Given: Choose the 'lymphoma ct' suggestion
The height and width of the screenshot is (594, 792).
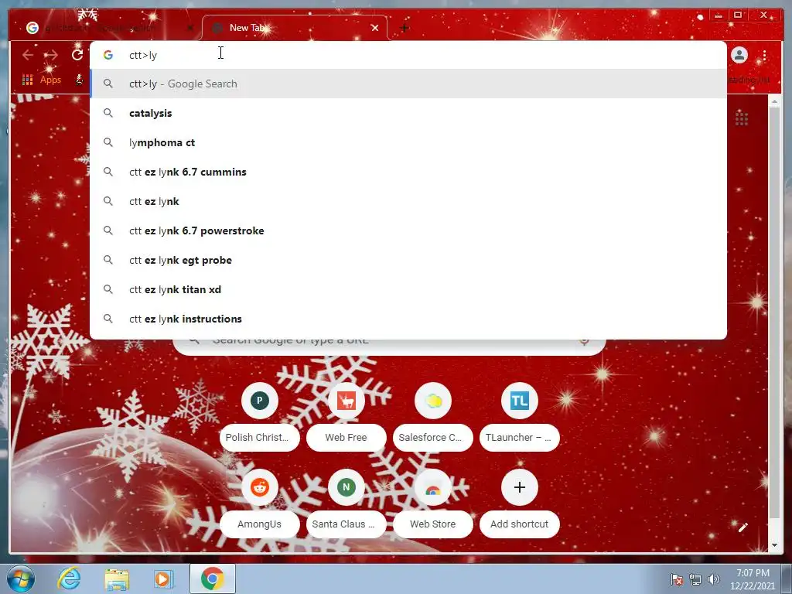Looking at the screenshot, I should click(x=408, y=142).
